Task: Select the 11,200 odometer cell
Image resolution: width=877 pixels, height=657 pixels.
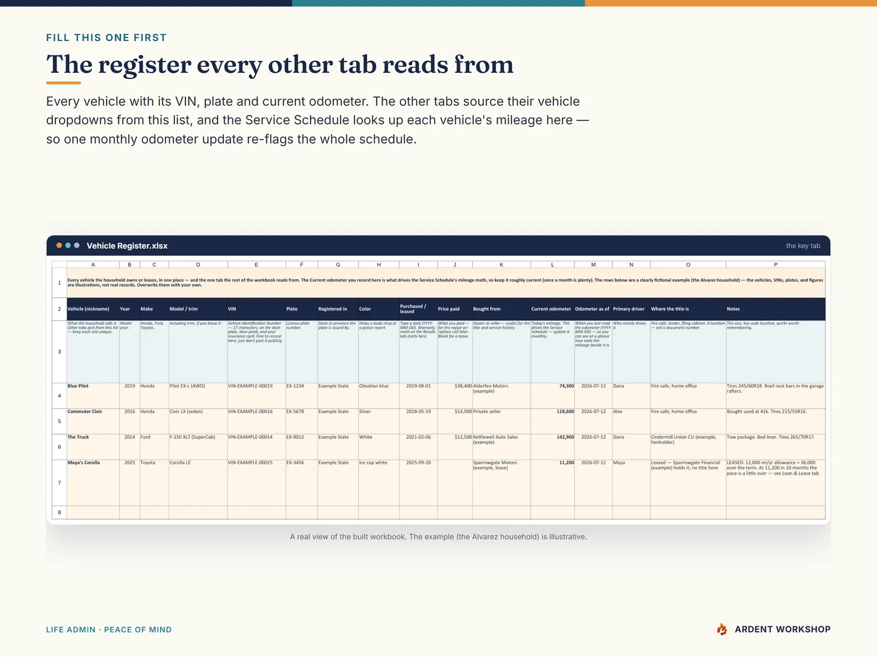Action: (x=553, y=482)
